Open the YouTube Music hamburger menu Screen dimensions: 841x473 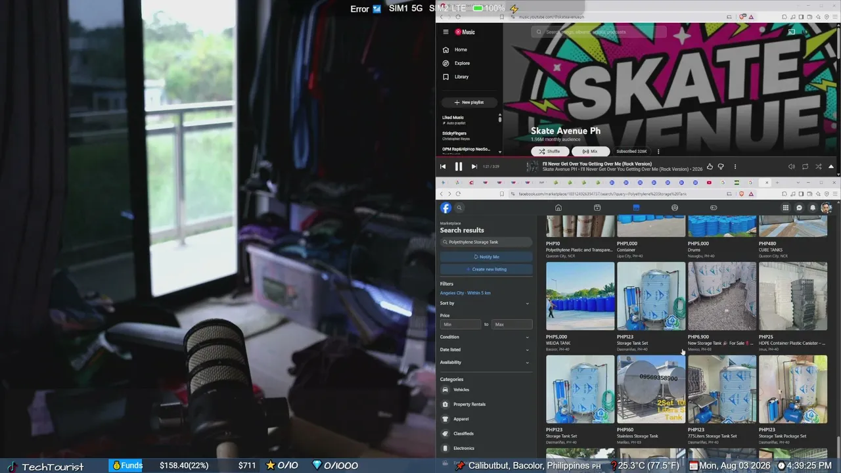coord(445,32)
